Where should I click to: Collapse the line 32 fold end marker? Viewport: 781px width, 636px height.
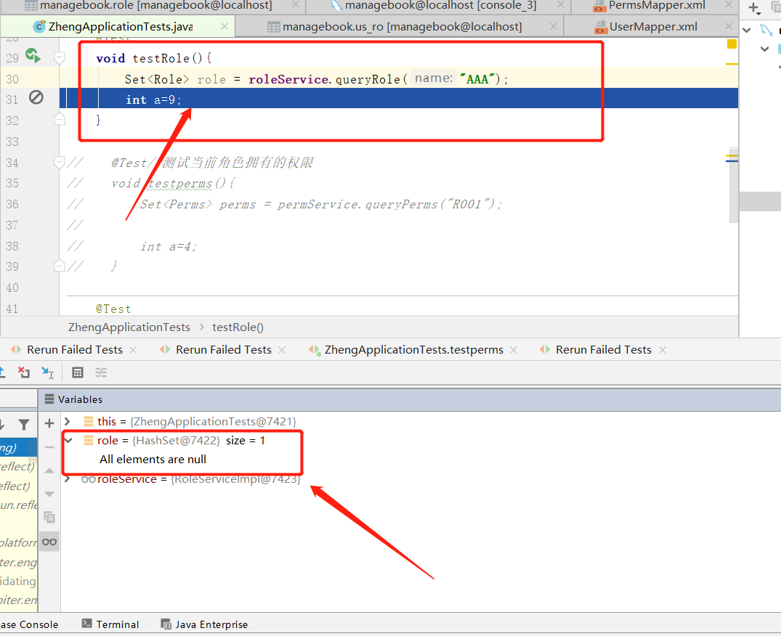pos(60,120)
